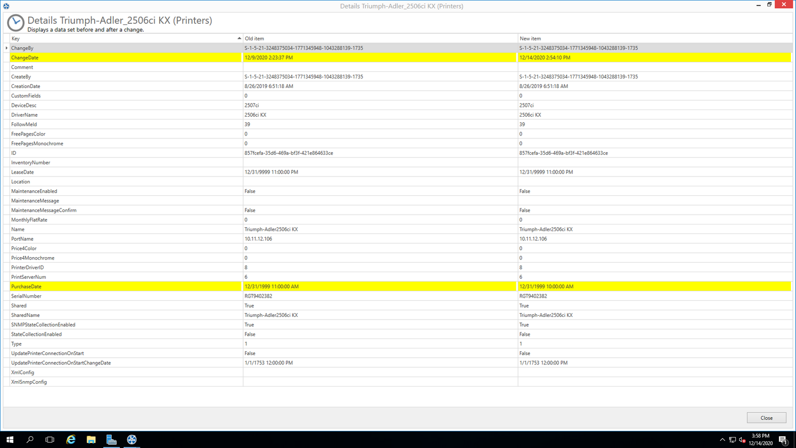Click the muted volume tray icon
This screenshot has height=448, width=796.
[742, 440]
